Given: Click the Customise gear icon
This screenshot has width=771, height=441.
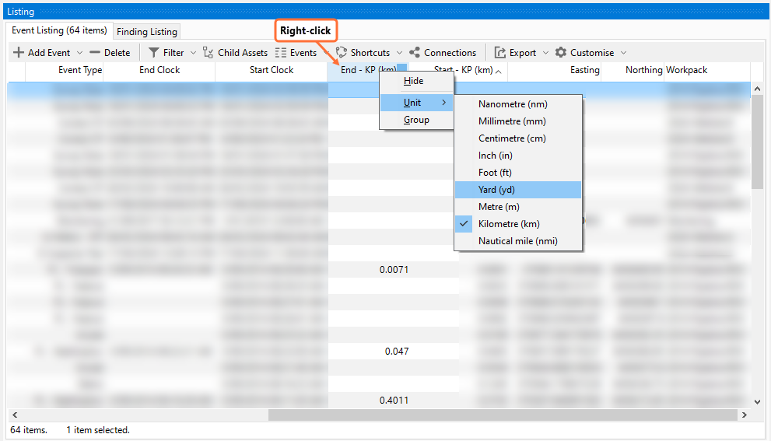Looking at the screenshot, I should pyautogui.click(x=561, y=53).
